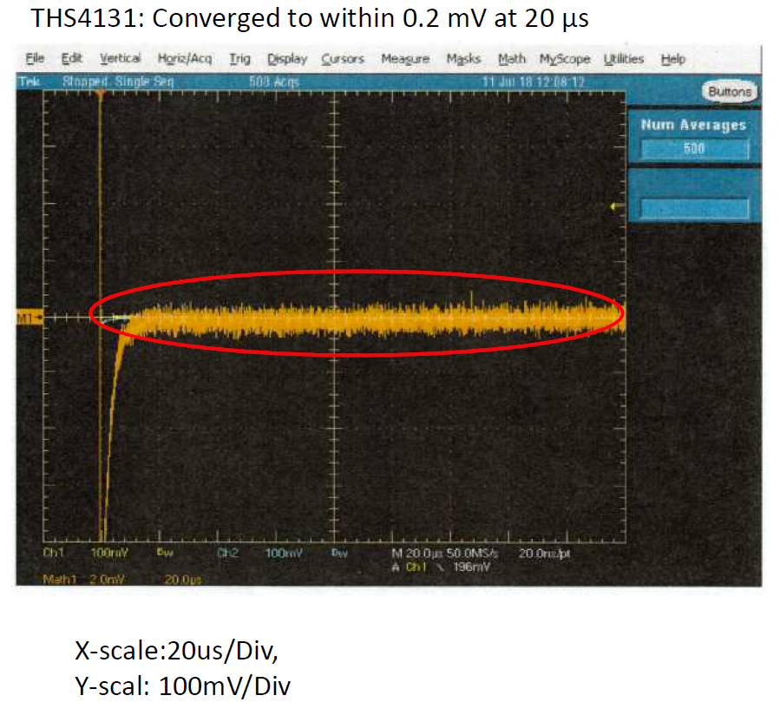Open the Cursors menu
Screen dimensions: 780x702
[343, 59]
